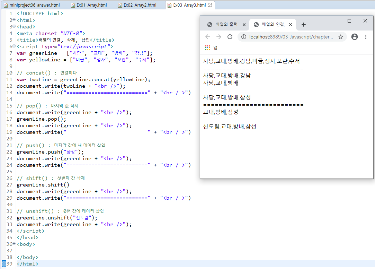Go back in the browser
The height and width of the screenshot is (269, 375).
[x=208, y=37]
